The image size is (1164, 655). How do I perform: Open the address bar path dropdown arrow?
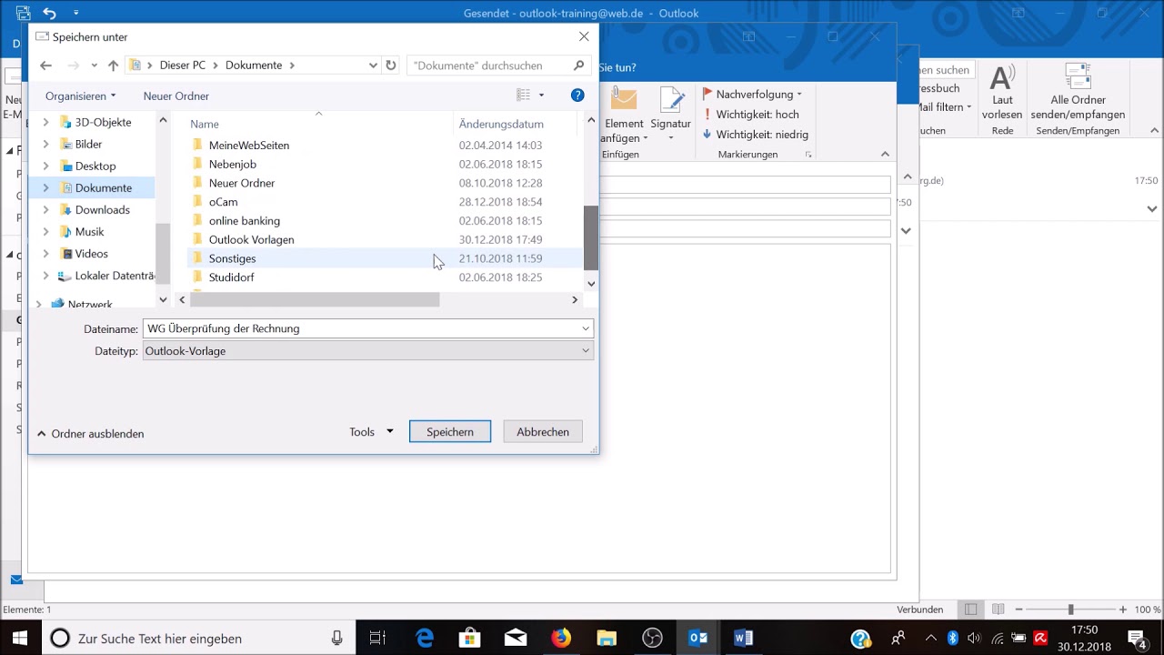tap(373, 65)
